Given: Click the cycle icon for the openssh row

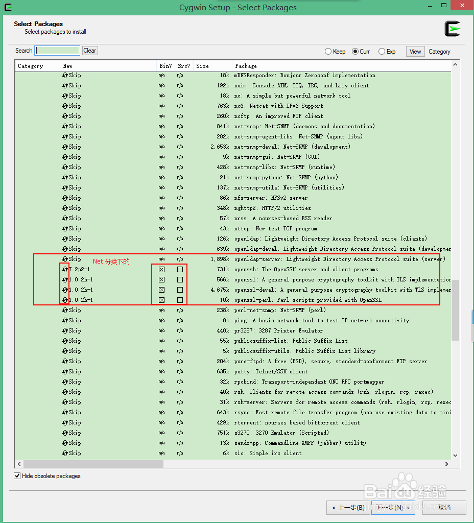Looking at the screenshot, I should [x=65, y=269].
